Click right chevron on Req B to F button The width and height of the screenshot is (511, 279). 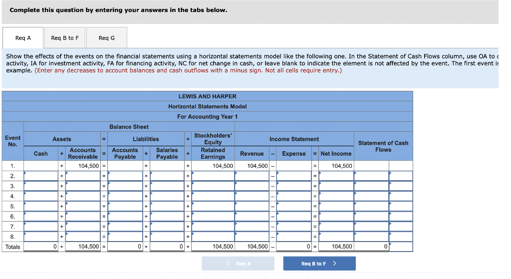point(335,264)
